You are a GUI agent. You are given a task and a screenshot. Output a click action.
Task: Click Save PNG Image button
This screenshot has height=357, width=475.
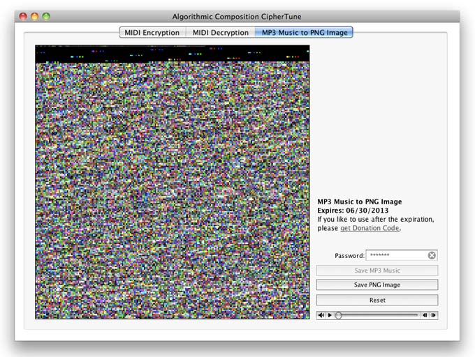click(377, 284)
